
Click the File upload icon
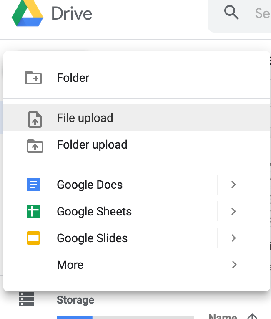35,119
